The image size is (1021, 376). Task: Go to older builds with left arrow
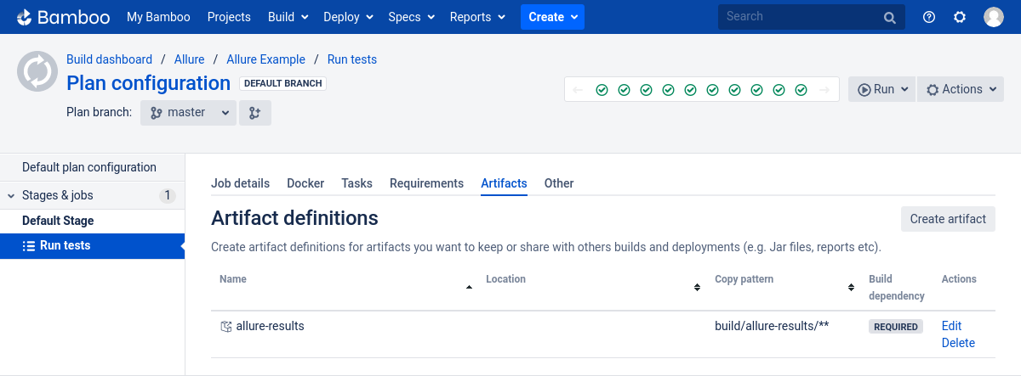click(x=579, y=90)
